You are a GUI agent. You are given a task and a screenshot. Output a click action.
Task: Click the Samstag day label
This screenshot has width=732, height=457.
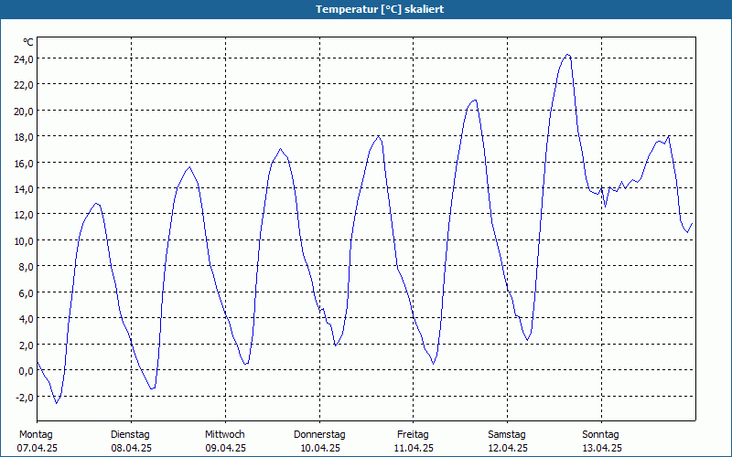(507, 435)
